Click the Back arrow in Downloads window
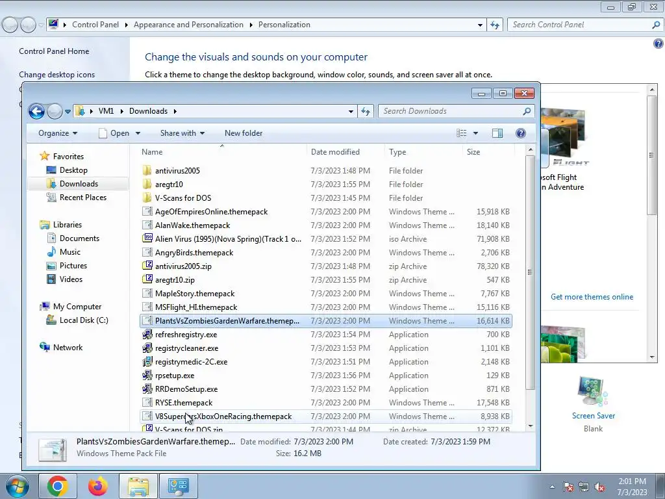Screen dimensions: 665x499 [x=36, y=111]
